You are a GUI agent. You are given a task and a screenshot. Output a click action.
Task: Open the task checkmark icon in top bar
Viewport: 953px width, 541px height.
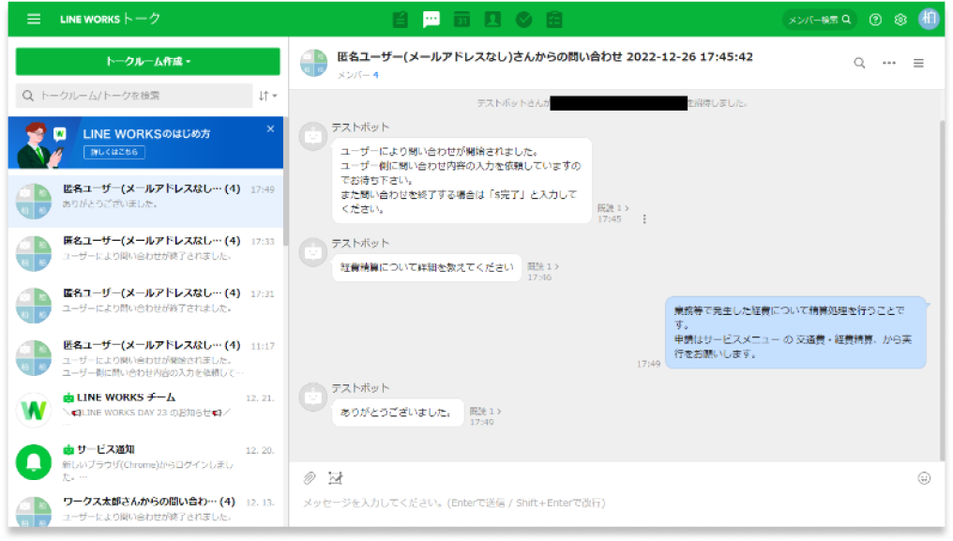523,18
